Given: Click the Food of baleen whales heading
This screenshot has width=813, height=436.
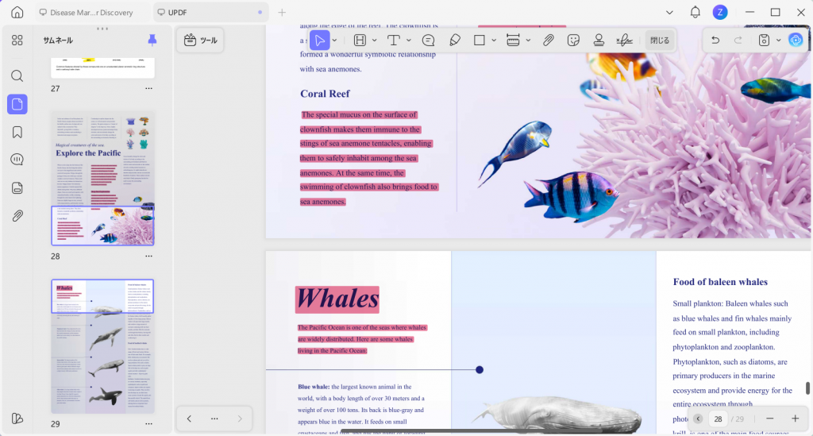Looking at the screenshot, I should point(720,282).
